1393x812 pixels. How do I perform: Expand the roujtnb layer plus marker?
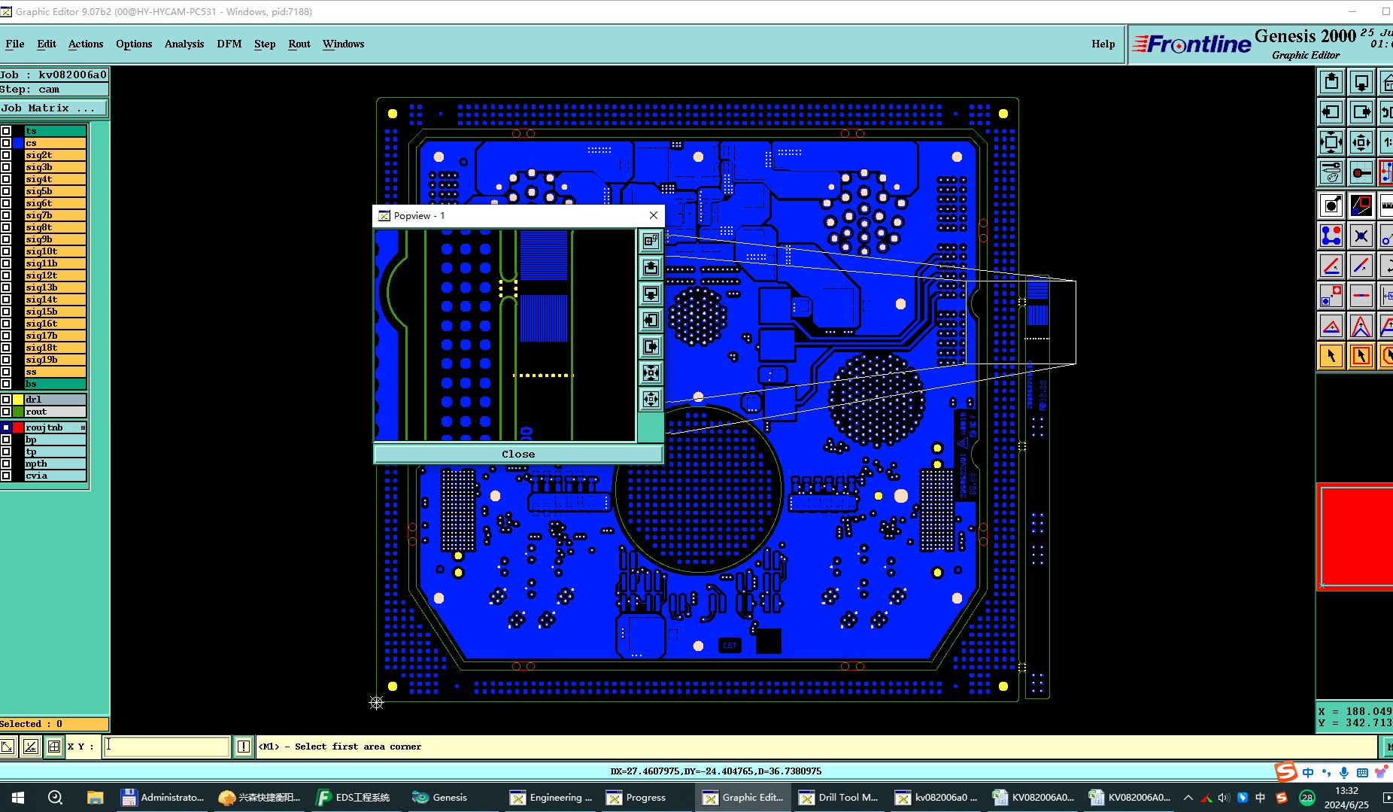[83, 427]
